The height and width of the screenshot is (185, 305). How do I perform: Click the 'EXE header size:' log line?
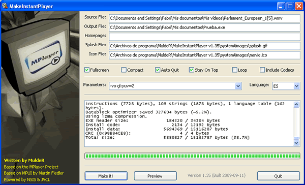point(152,120)
